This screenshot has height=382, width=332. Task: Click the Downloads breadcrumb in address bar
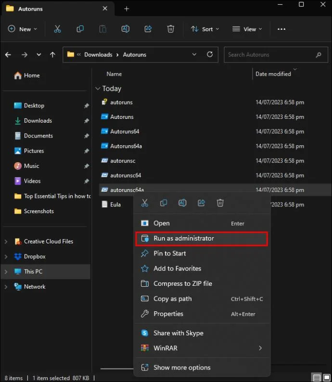98,54
